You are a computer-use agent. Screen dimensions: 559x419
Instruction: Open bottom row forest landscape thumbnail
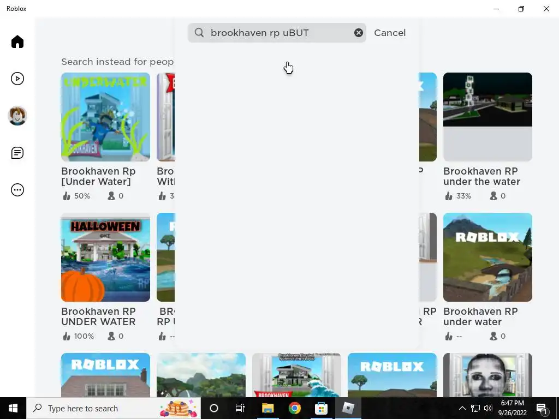click(201, 375)
